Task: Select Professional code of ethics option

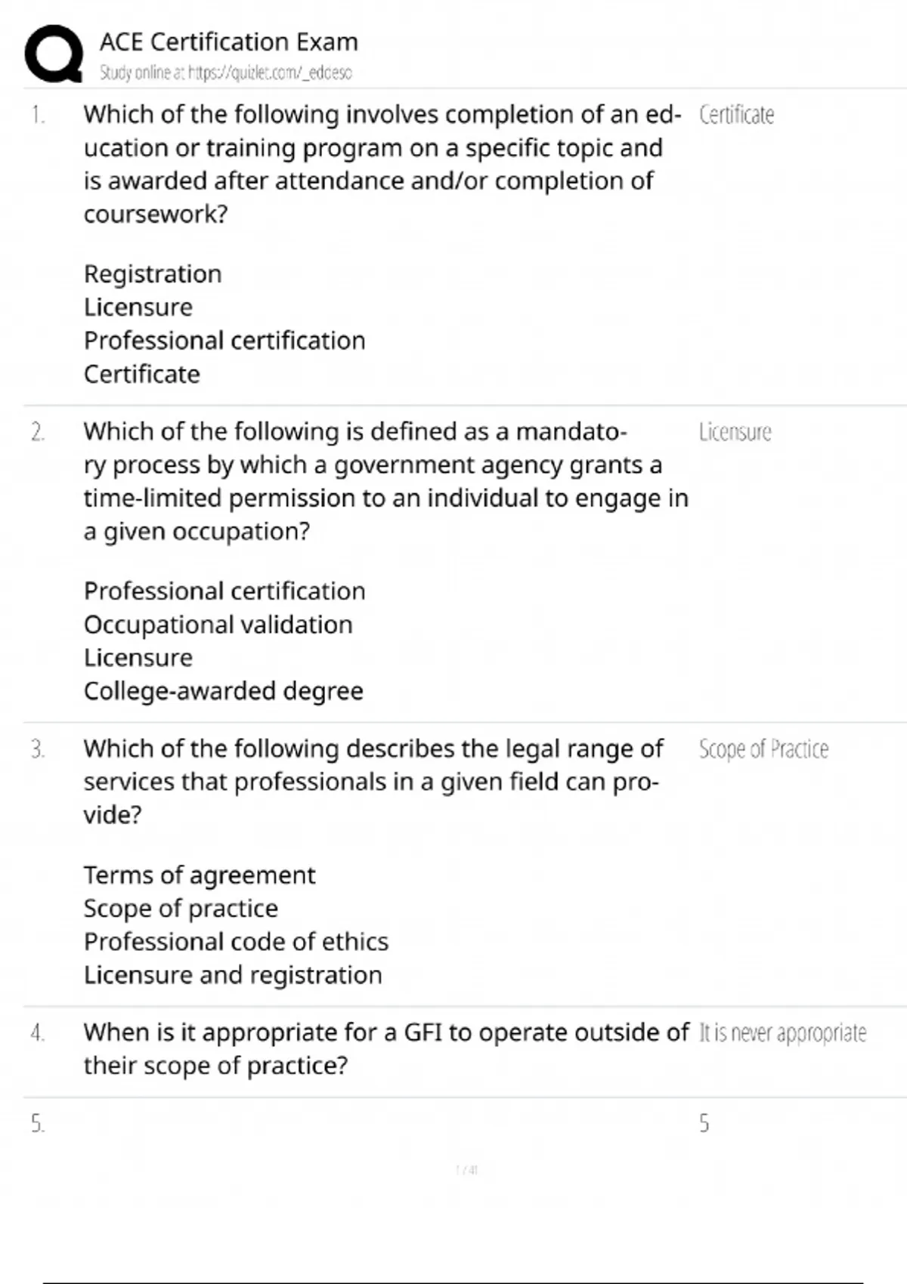Action: coord(236,942)
